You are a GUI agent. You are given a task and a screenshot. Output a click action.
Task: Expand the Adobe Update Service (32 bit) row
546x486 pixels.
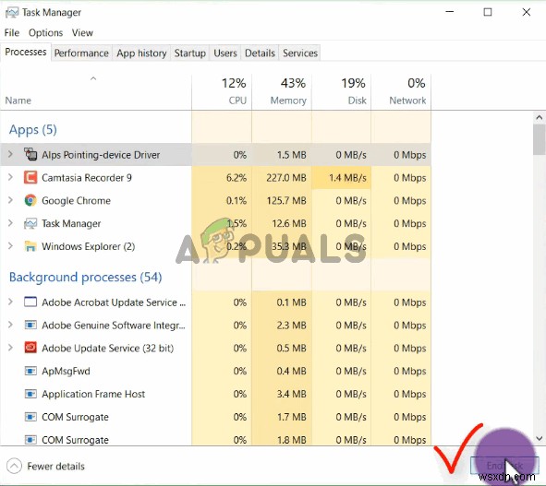coord(10,348)
